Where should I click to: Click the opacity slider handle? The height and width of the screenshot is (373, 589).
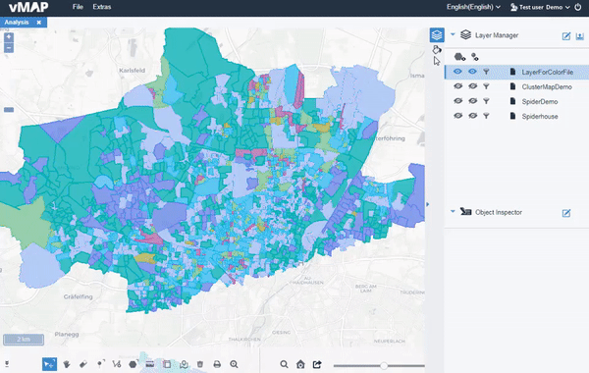(384, 365)
